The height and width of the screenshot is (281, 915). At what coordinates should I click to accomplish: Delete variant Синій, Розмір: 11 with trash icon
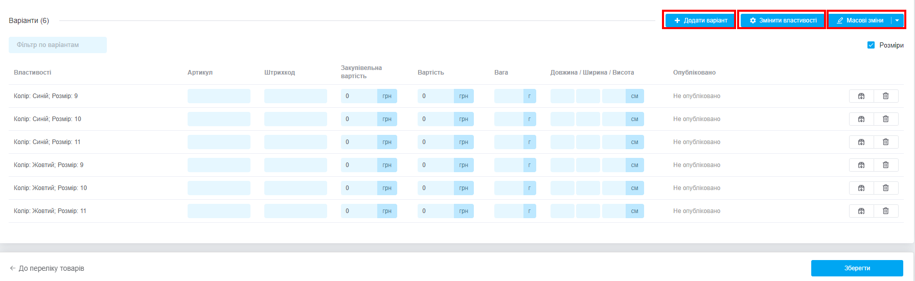[x=886, y=142]
